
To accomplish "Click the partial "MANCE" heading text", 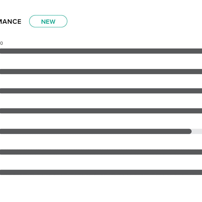I will pyautogui.click(x=11, y=22).
